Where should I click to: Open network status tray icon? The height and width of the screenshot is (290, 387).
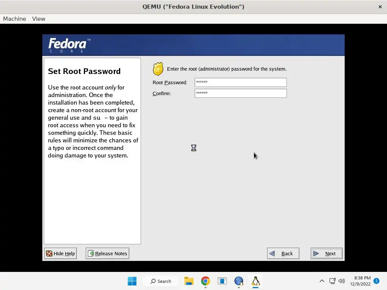(x=333, y=281)
